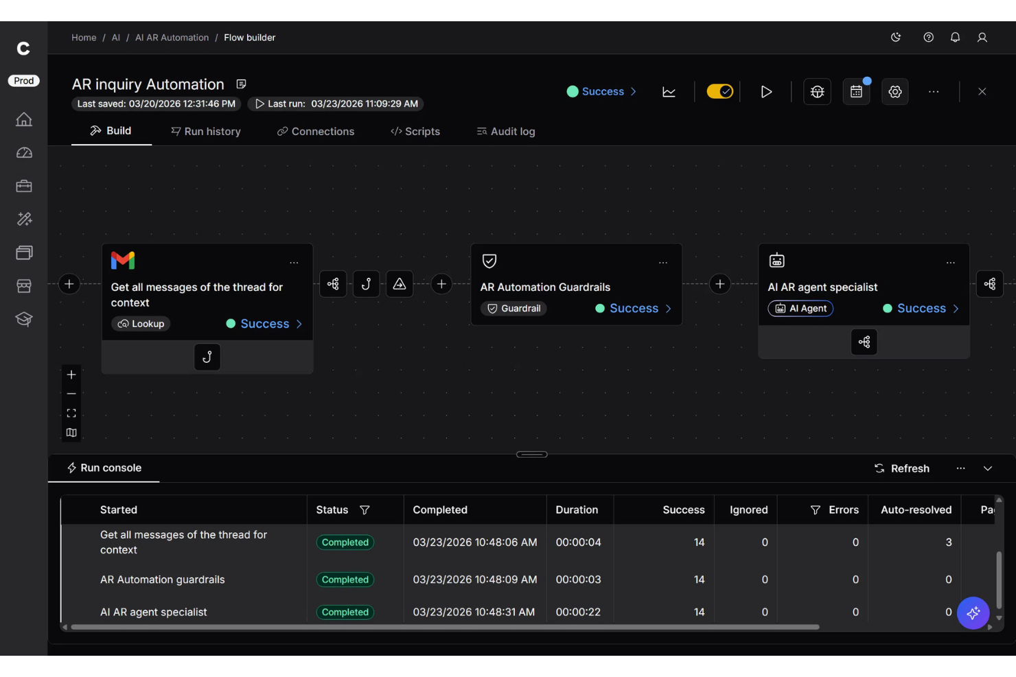Select the magic wand AI icon in sidebar
Screen dimensions: 1016x677
pos(23,218)
